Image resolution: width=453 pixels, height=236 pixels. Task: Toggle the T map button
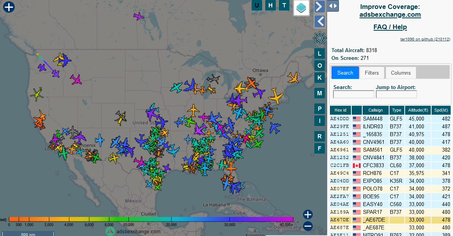(x=284, y=5)
